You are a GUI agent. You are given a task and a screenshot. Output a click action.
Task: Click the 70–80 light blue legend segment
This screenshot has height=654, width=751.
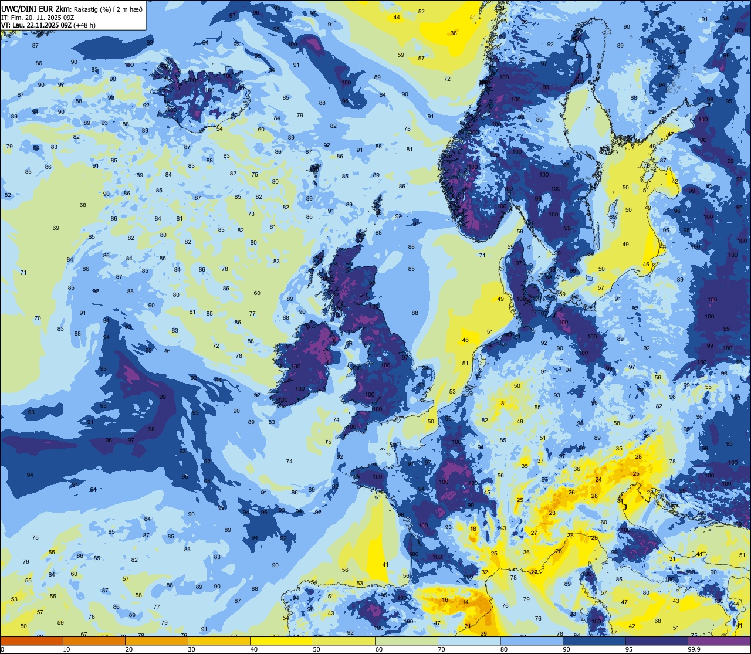[x=469, y=641]
